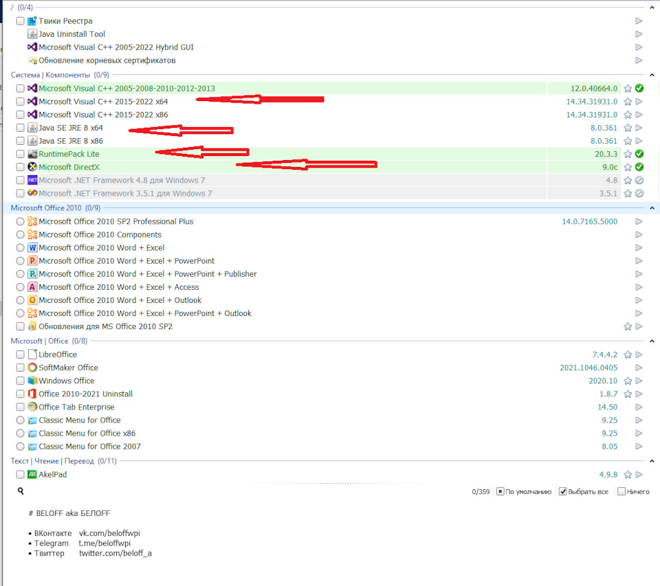Image resolution: width=660 pixels, height=586 pixels.
Task: Toggle the Выбрать все checkbox
Action: 562,491
